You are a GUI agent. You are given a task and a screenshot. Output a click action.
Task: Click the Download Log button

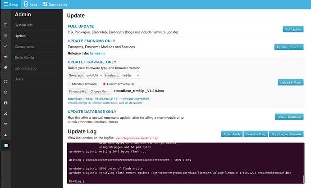[256, 134]
